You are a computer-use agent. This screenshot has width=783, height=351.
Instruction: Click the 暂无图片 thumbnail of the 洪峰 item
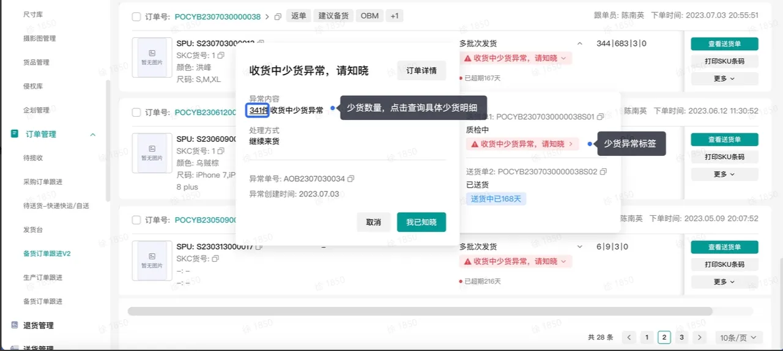pyautogui.click(x=152, y=57)
